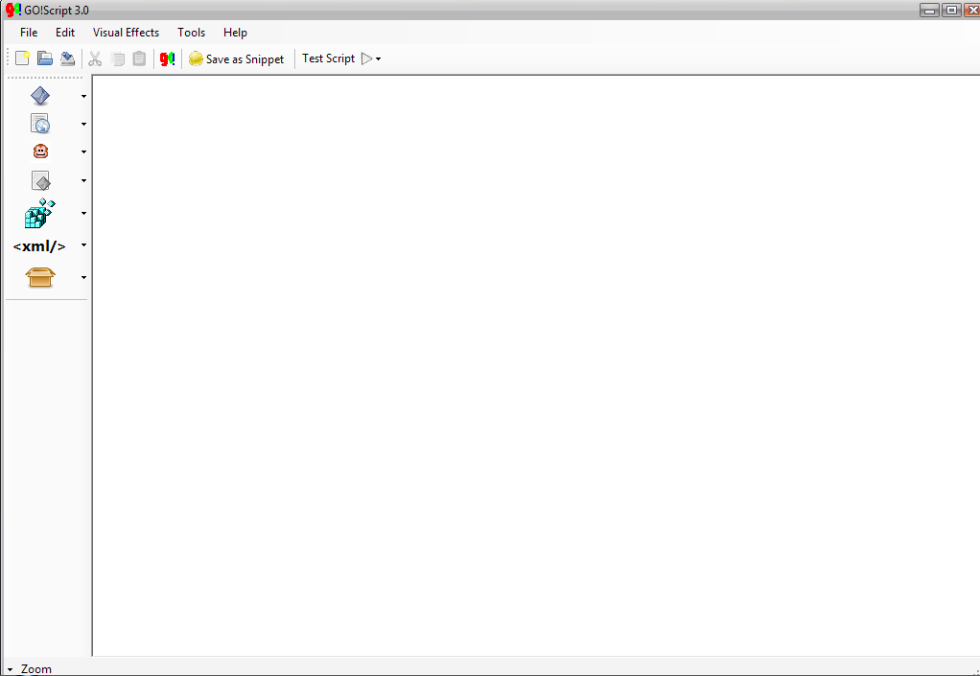The height and width of the screenshot is (676, 980).
Task: Expand the Zoom panel in status bar
Action: (x=10, y=669)
